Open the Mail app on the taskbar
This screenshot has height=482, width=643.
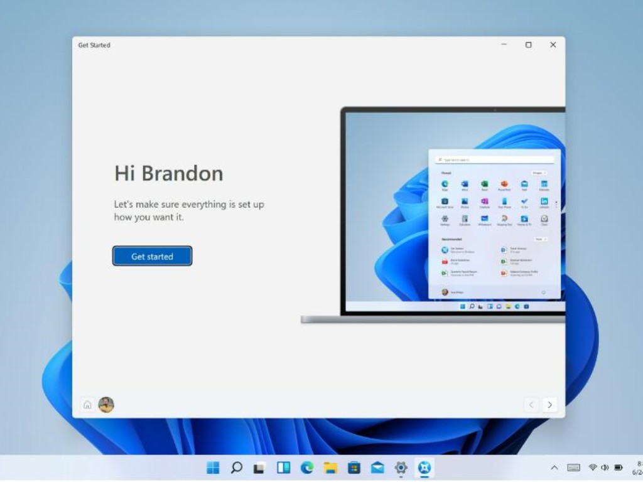click(377, 468)
